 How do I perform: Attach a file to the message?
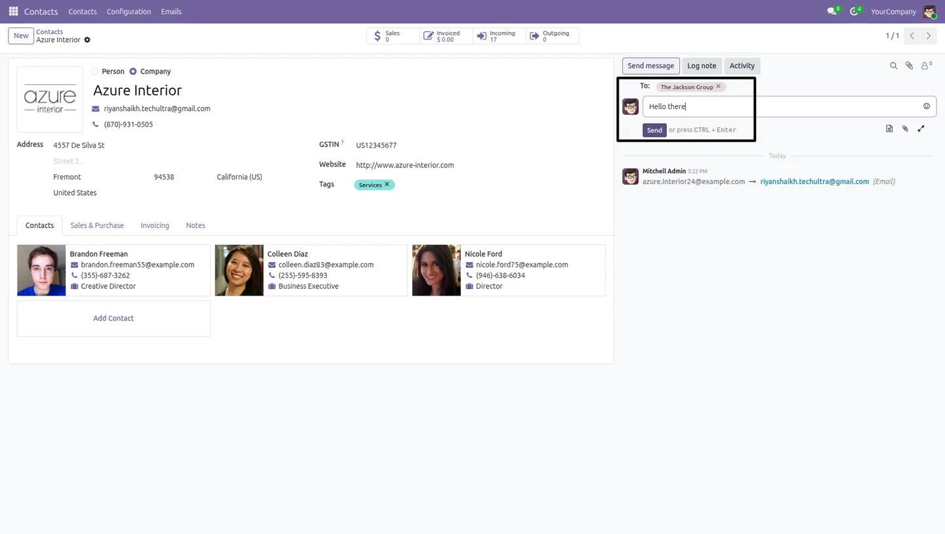pos(905,129)
